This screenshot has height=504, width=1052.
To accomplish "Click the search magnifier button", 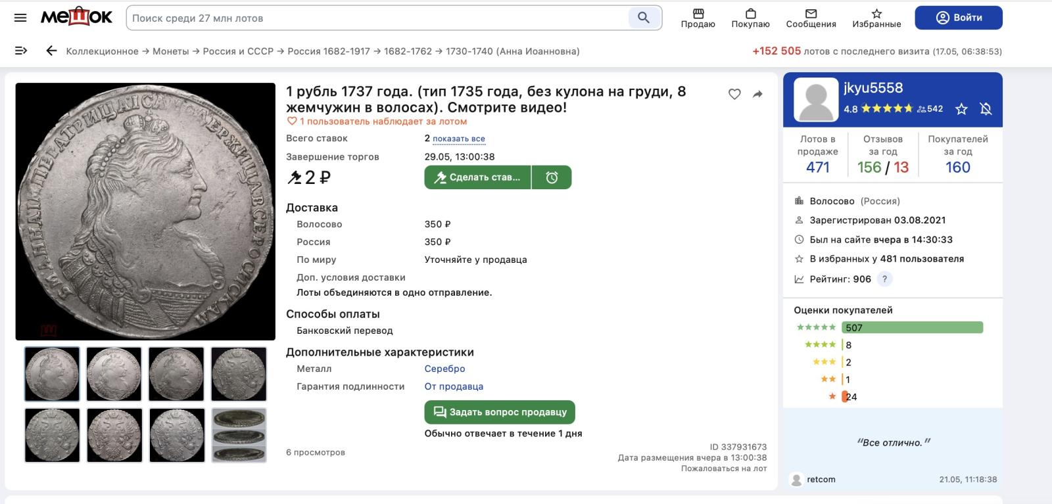I will pos(643,18).
